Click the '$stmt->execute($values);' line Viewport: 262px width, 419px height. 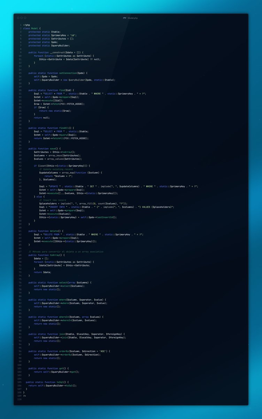[55, 214]
